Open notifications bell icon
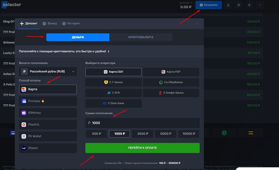The image size is (279, 170). pyautogui.click(x=249, y=5)
